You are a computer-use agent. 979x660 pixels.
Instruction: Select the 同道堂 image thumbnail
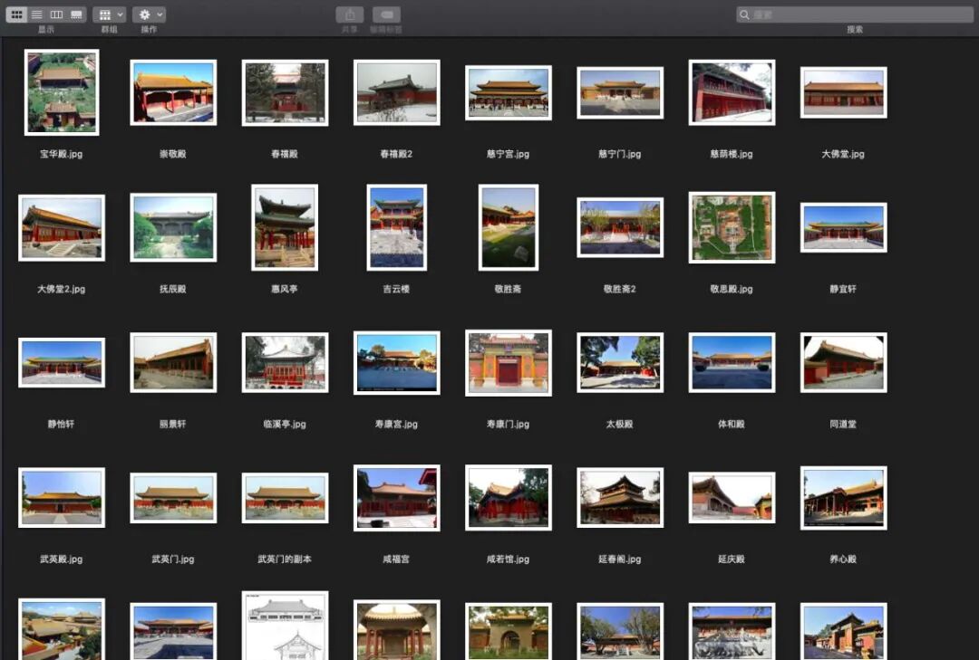click(x=844, y=362)
